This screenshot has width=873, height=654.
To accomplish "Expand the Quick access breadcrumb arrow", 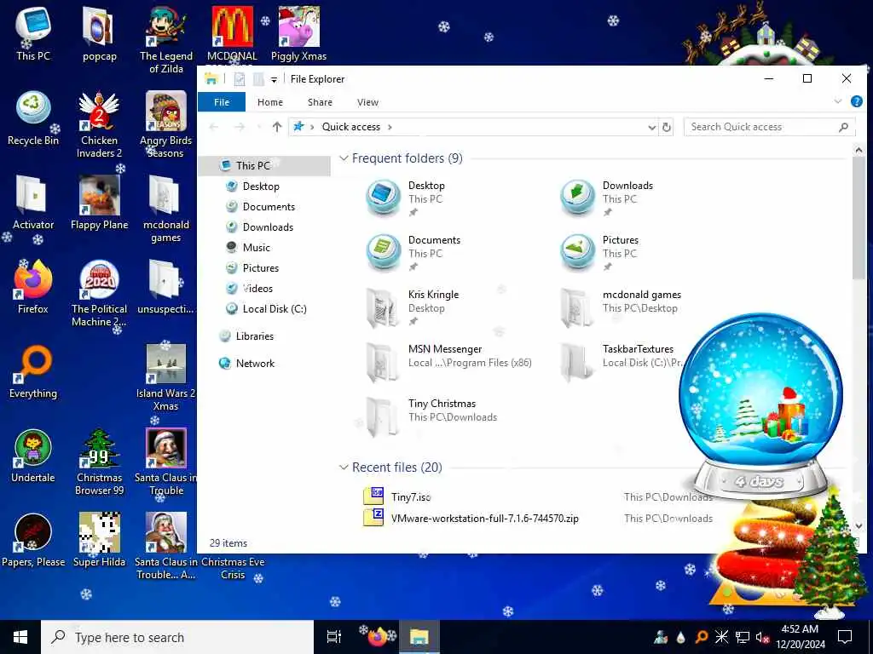I will point(390,128).
